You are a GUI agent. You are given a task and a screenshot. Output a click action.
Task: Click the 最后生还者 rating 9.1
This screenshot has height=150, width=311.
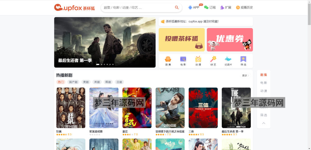pos(229,135)
